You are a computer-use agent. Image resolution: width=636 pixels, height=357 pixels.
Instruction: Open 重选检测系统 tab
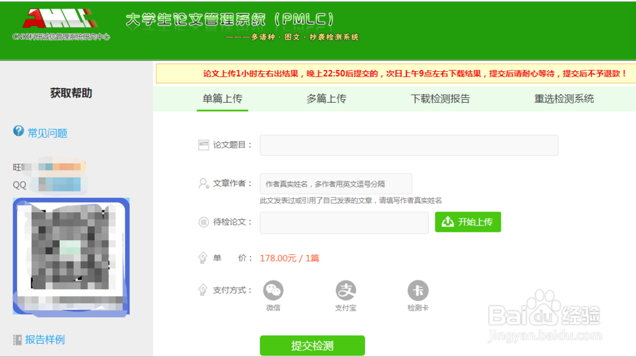pyautogui.click(x=563, y=98)
